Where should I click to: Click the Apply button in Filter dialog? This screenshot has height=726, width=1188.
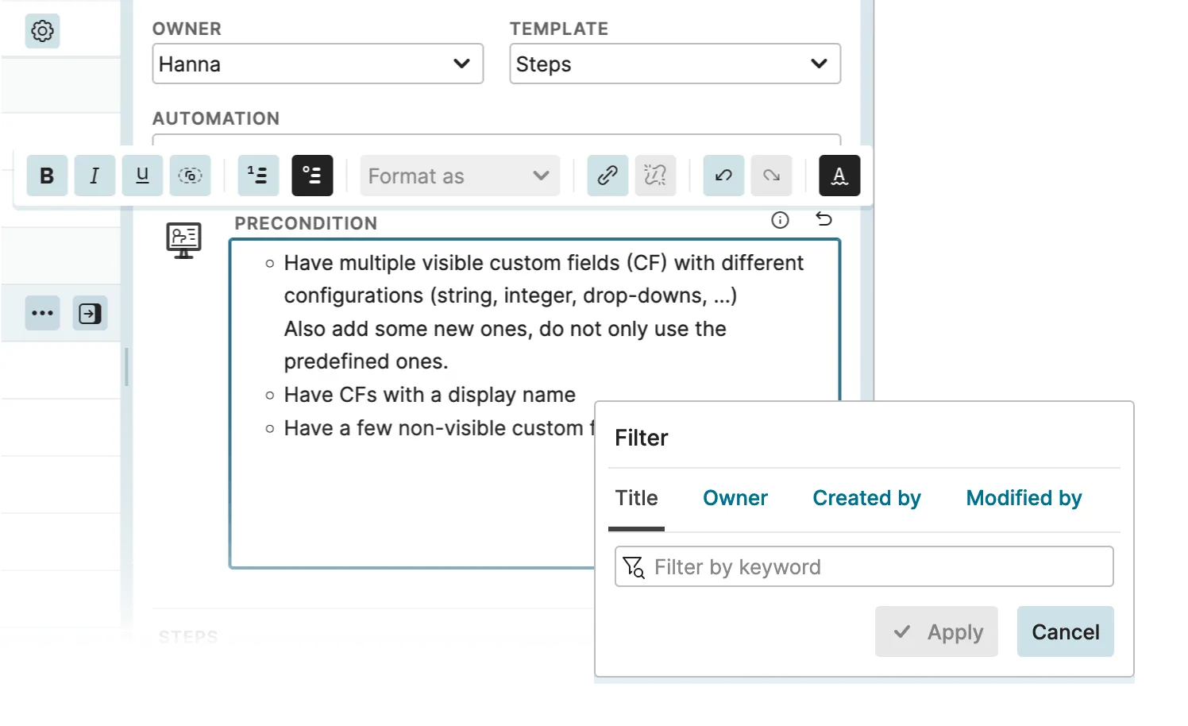[x=936, y=631]
